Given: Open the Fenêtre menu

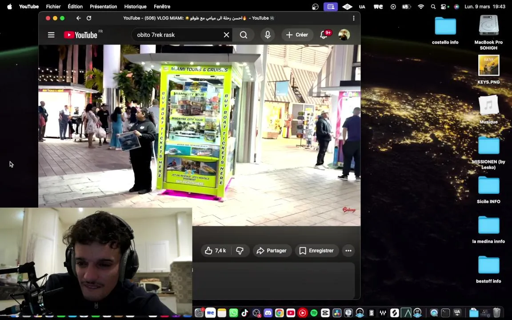Looking at the screenshot, I should (162, 7).
